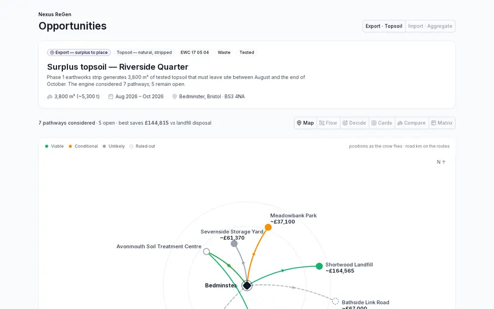Open the Flow view tab

328,123
